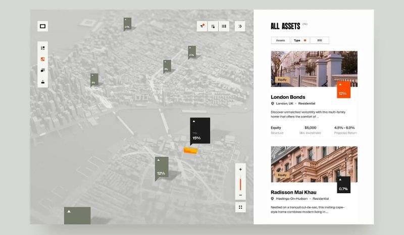Open the Radisson Mai Khau property photo
This screenshot has height=235, width=404.
pos(314,164)
